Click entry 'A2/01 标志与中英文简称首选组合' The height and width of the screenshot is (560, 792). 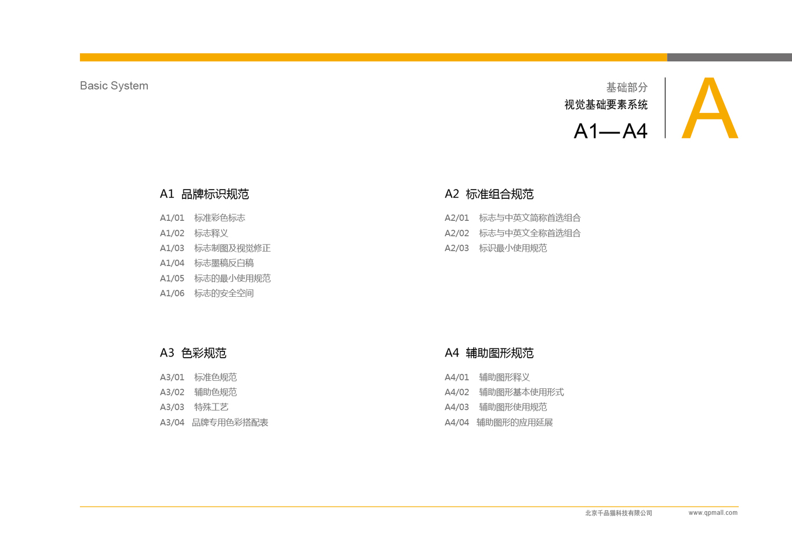click(x=513, y=218)
